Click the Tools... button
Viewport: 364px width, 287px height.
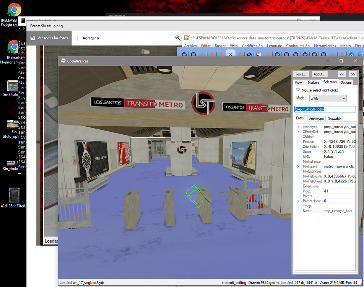[x=301, y=74]
